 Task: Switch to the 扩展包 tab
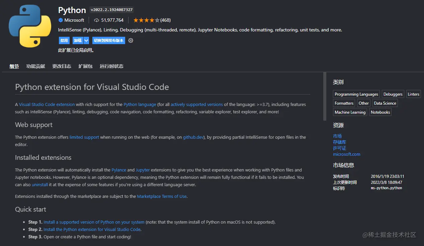(85, 66)
